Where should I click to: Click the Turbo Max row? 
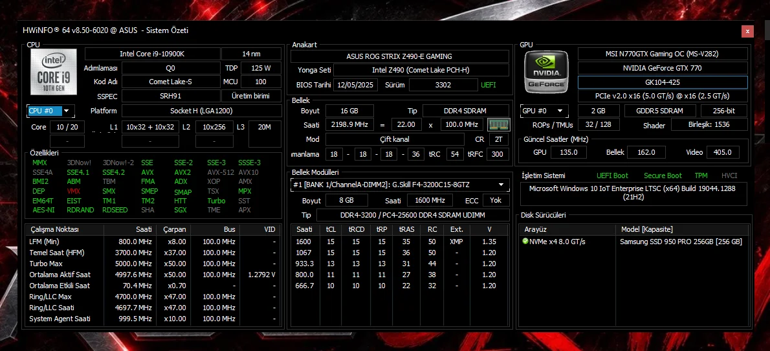[x=153, y=264]
